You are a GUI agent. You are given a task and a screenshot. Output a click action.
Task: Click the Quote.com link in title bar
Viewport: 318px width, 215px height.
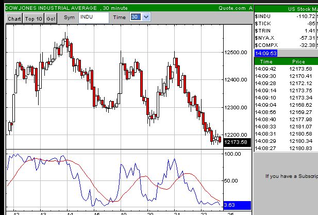click(x=232, y=8)
